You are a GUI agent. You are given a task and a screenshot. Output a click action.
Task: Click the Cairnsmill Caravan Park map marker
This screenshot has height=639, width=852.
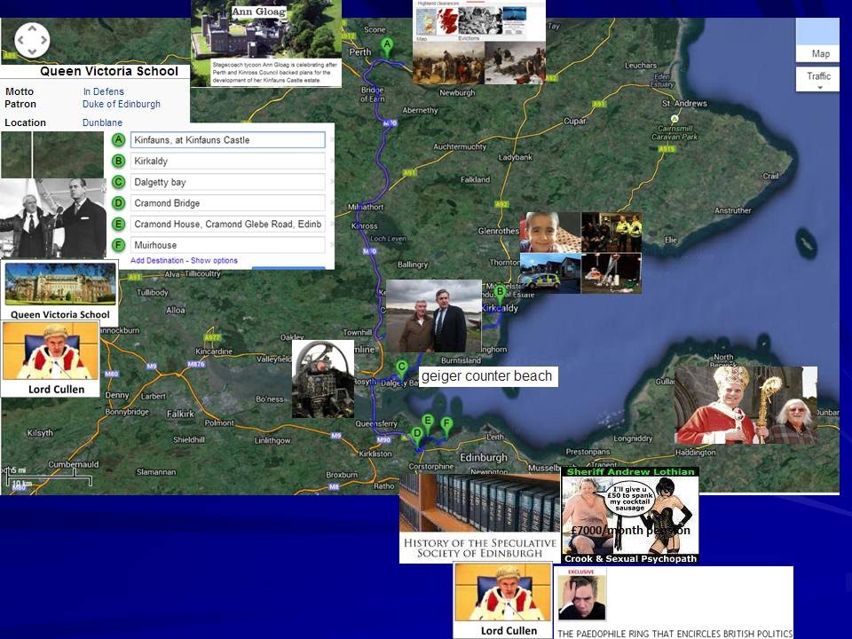[674, 118]
